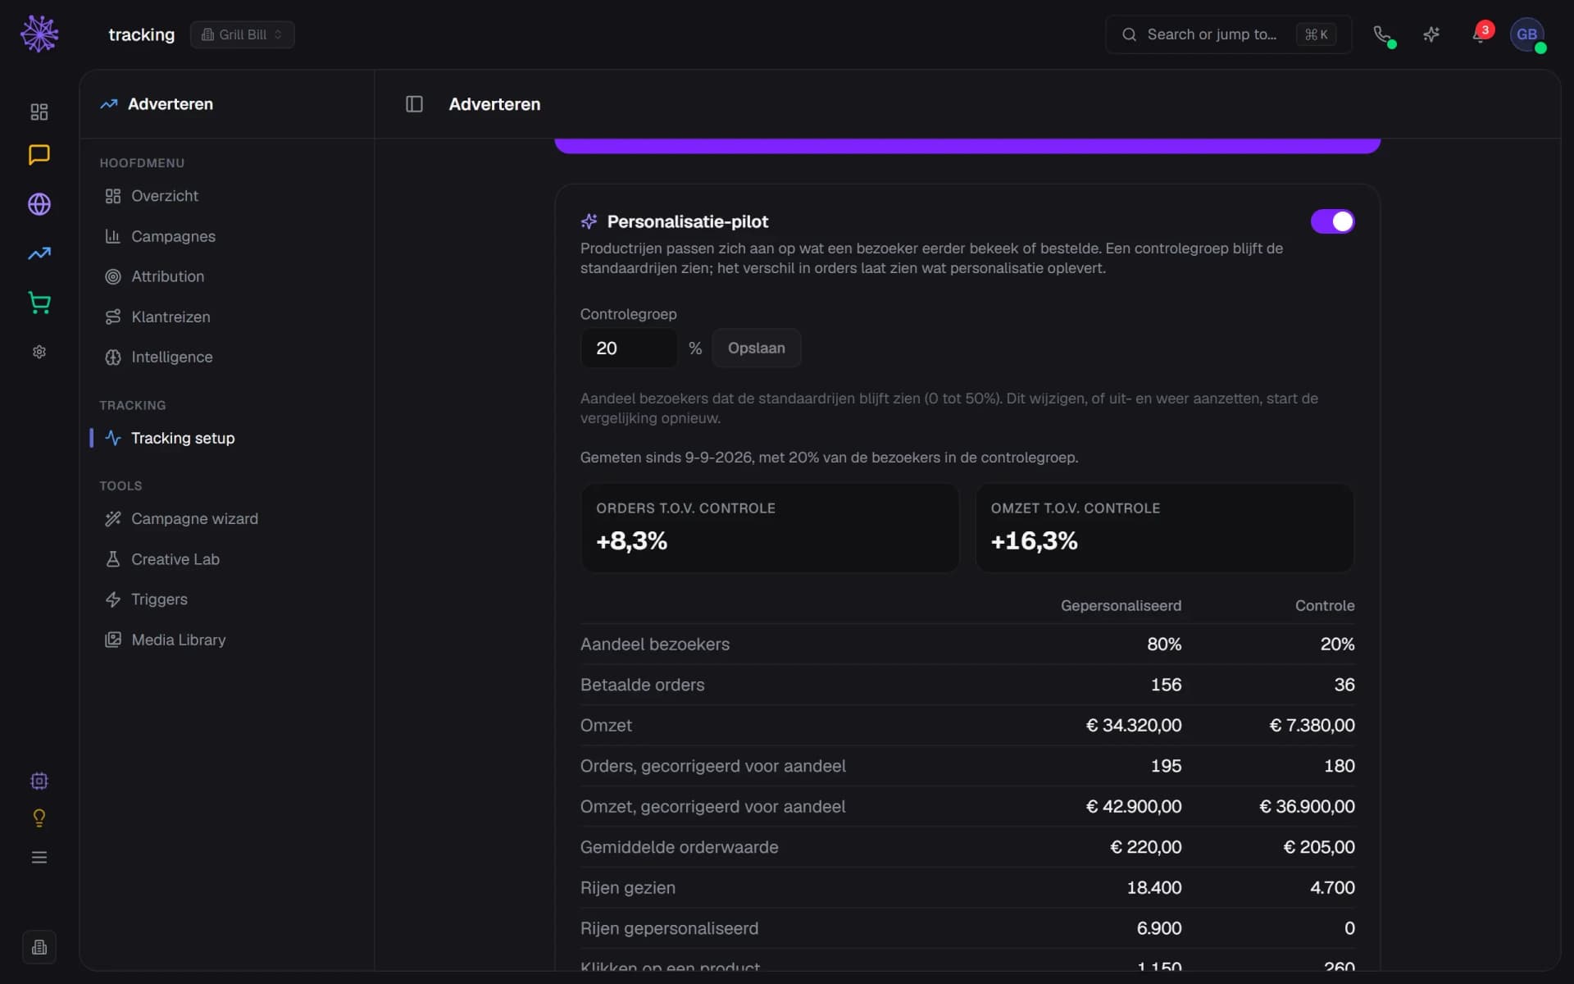The image size is (1574, 984).
Task: Click the Gemiddelde orderwaarde row label
Action: tap(679, 847)
